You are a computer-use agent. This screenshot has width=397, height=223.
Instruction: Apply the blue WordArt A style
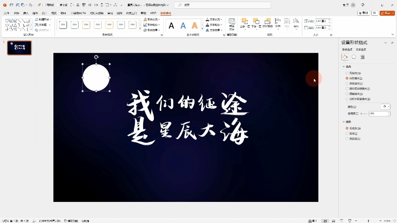[x=183, y=26]
